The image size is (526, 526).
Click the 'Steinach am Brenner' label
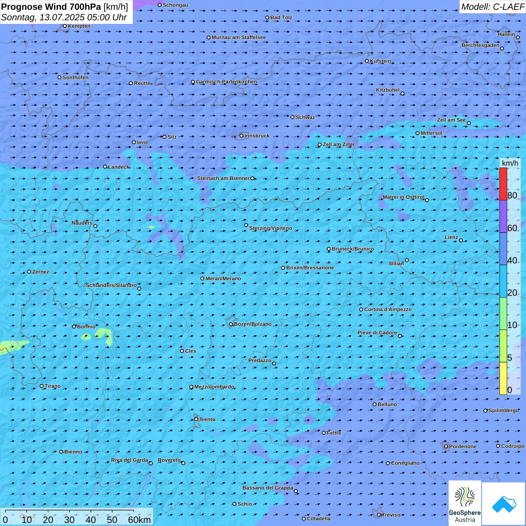point(224,178)
